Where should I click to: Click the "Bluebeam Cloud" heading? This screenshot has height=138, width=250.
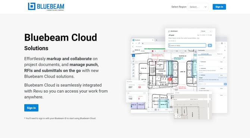[x=60, y=37]
